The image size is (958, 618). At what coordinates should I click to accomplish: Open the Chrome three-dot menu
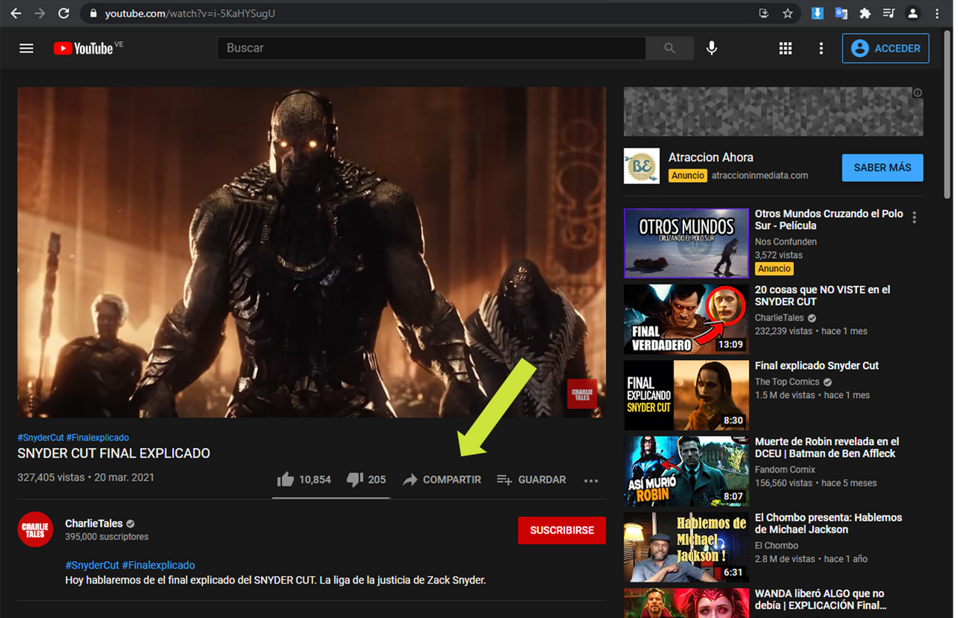click(937, 13)
